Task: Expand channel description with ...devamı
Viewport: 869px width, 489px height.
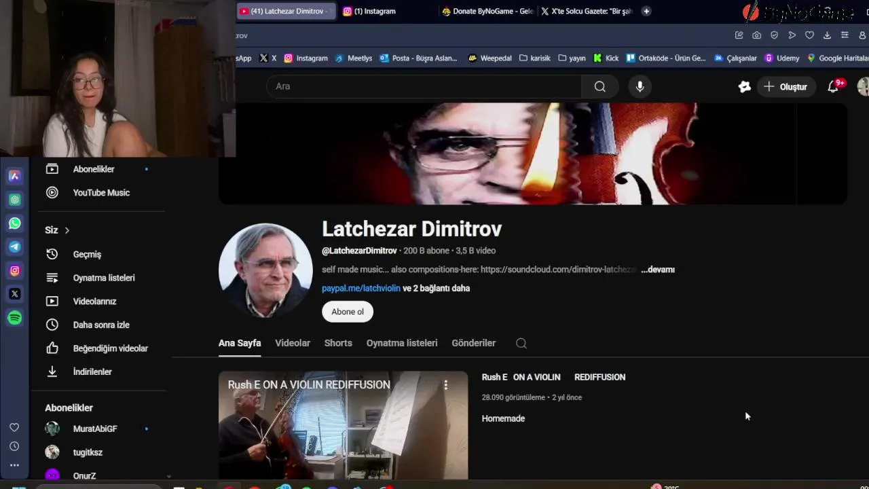Action: 658,270
